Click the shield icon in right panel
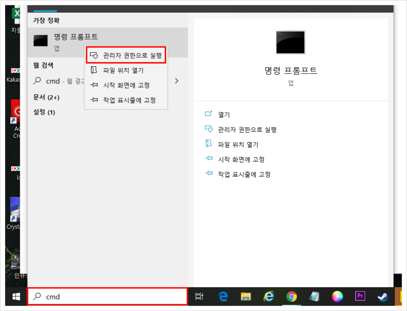The width and height of the screenshot is (407, 311). click(x=209, y=129)
